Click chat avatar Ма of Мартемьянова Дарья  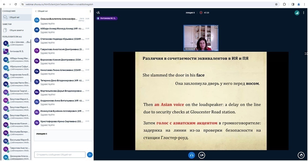point(37,92)
